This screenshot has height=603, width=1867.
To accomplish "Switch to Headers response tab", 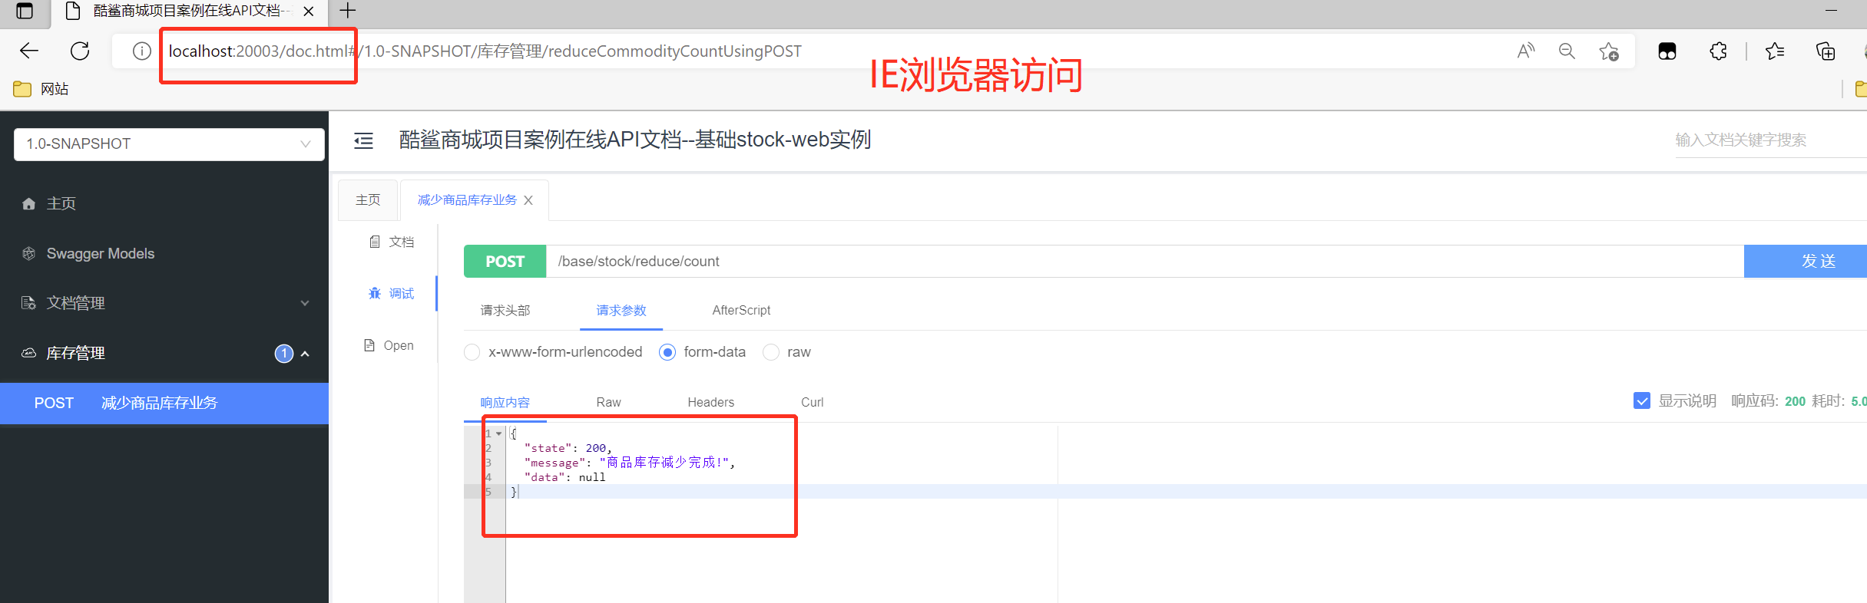I will pos(710,402).
